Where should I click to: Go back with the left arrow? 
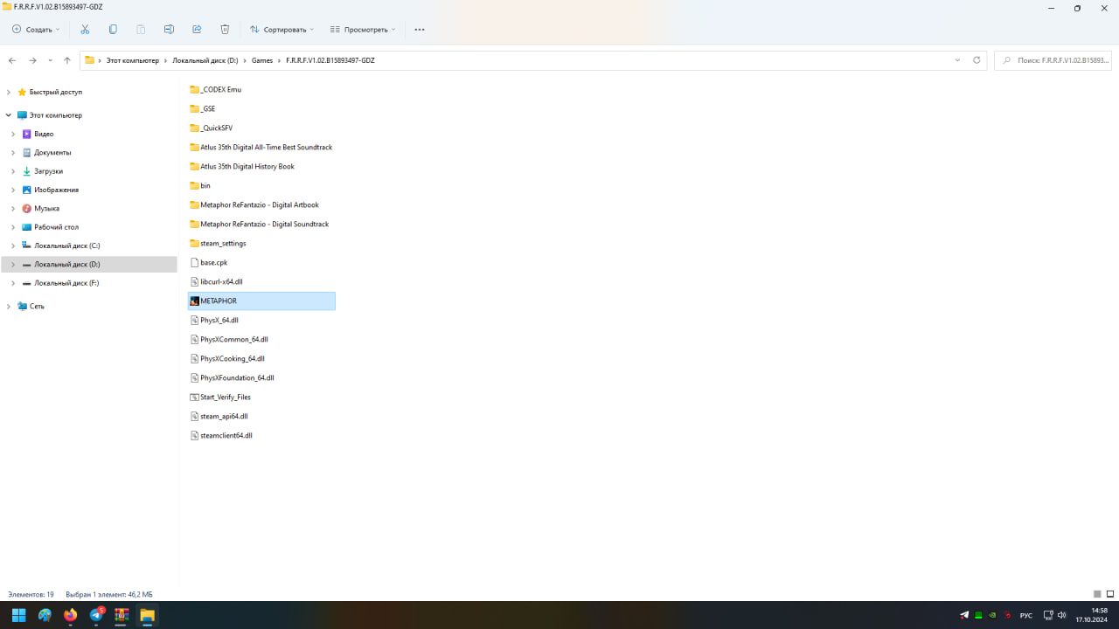pyautogui.click(x=12, y=60)
